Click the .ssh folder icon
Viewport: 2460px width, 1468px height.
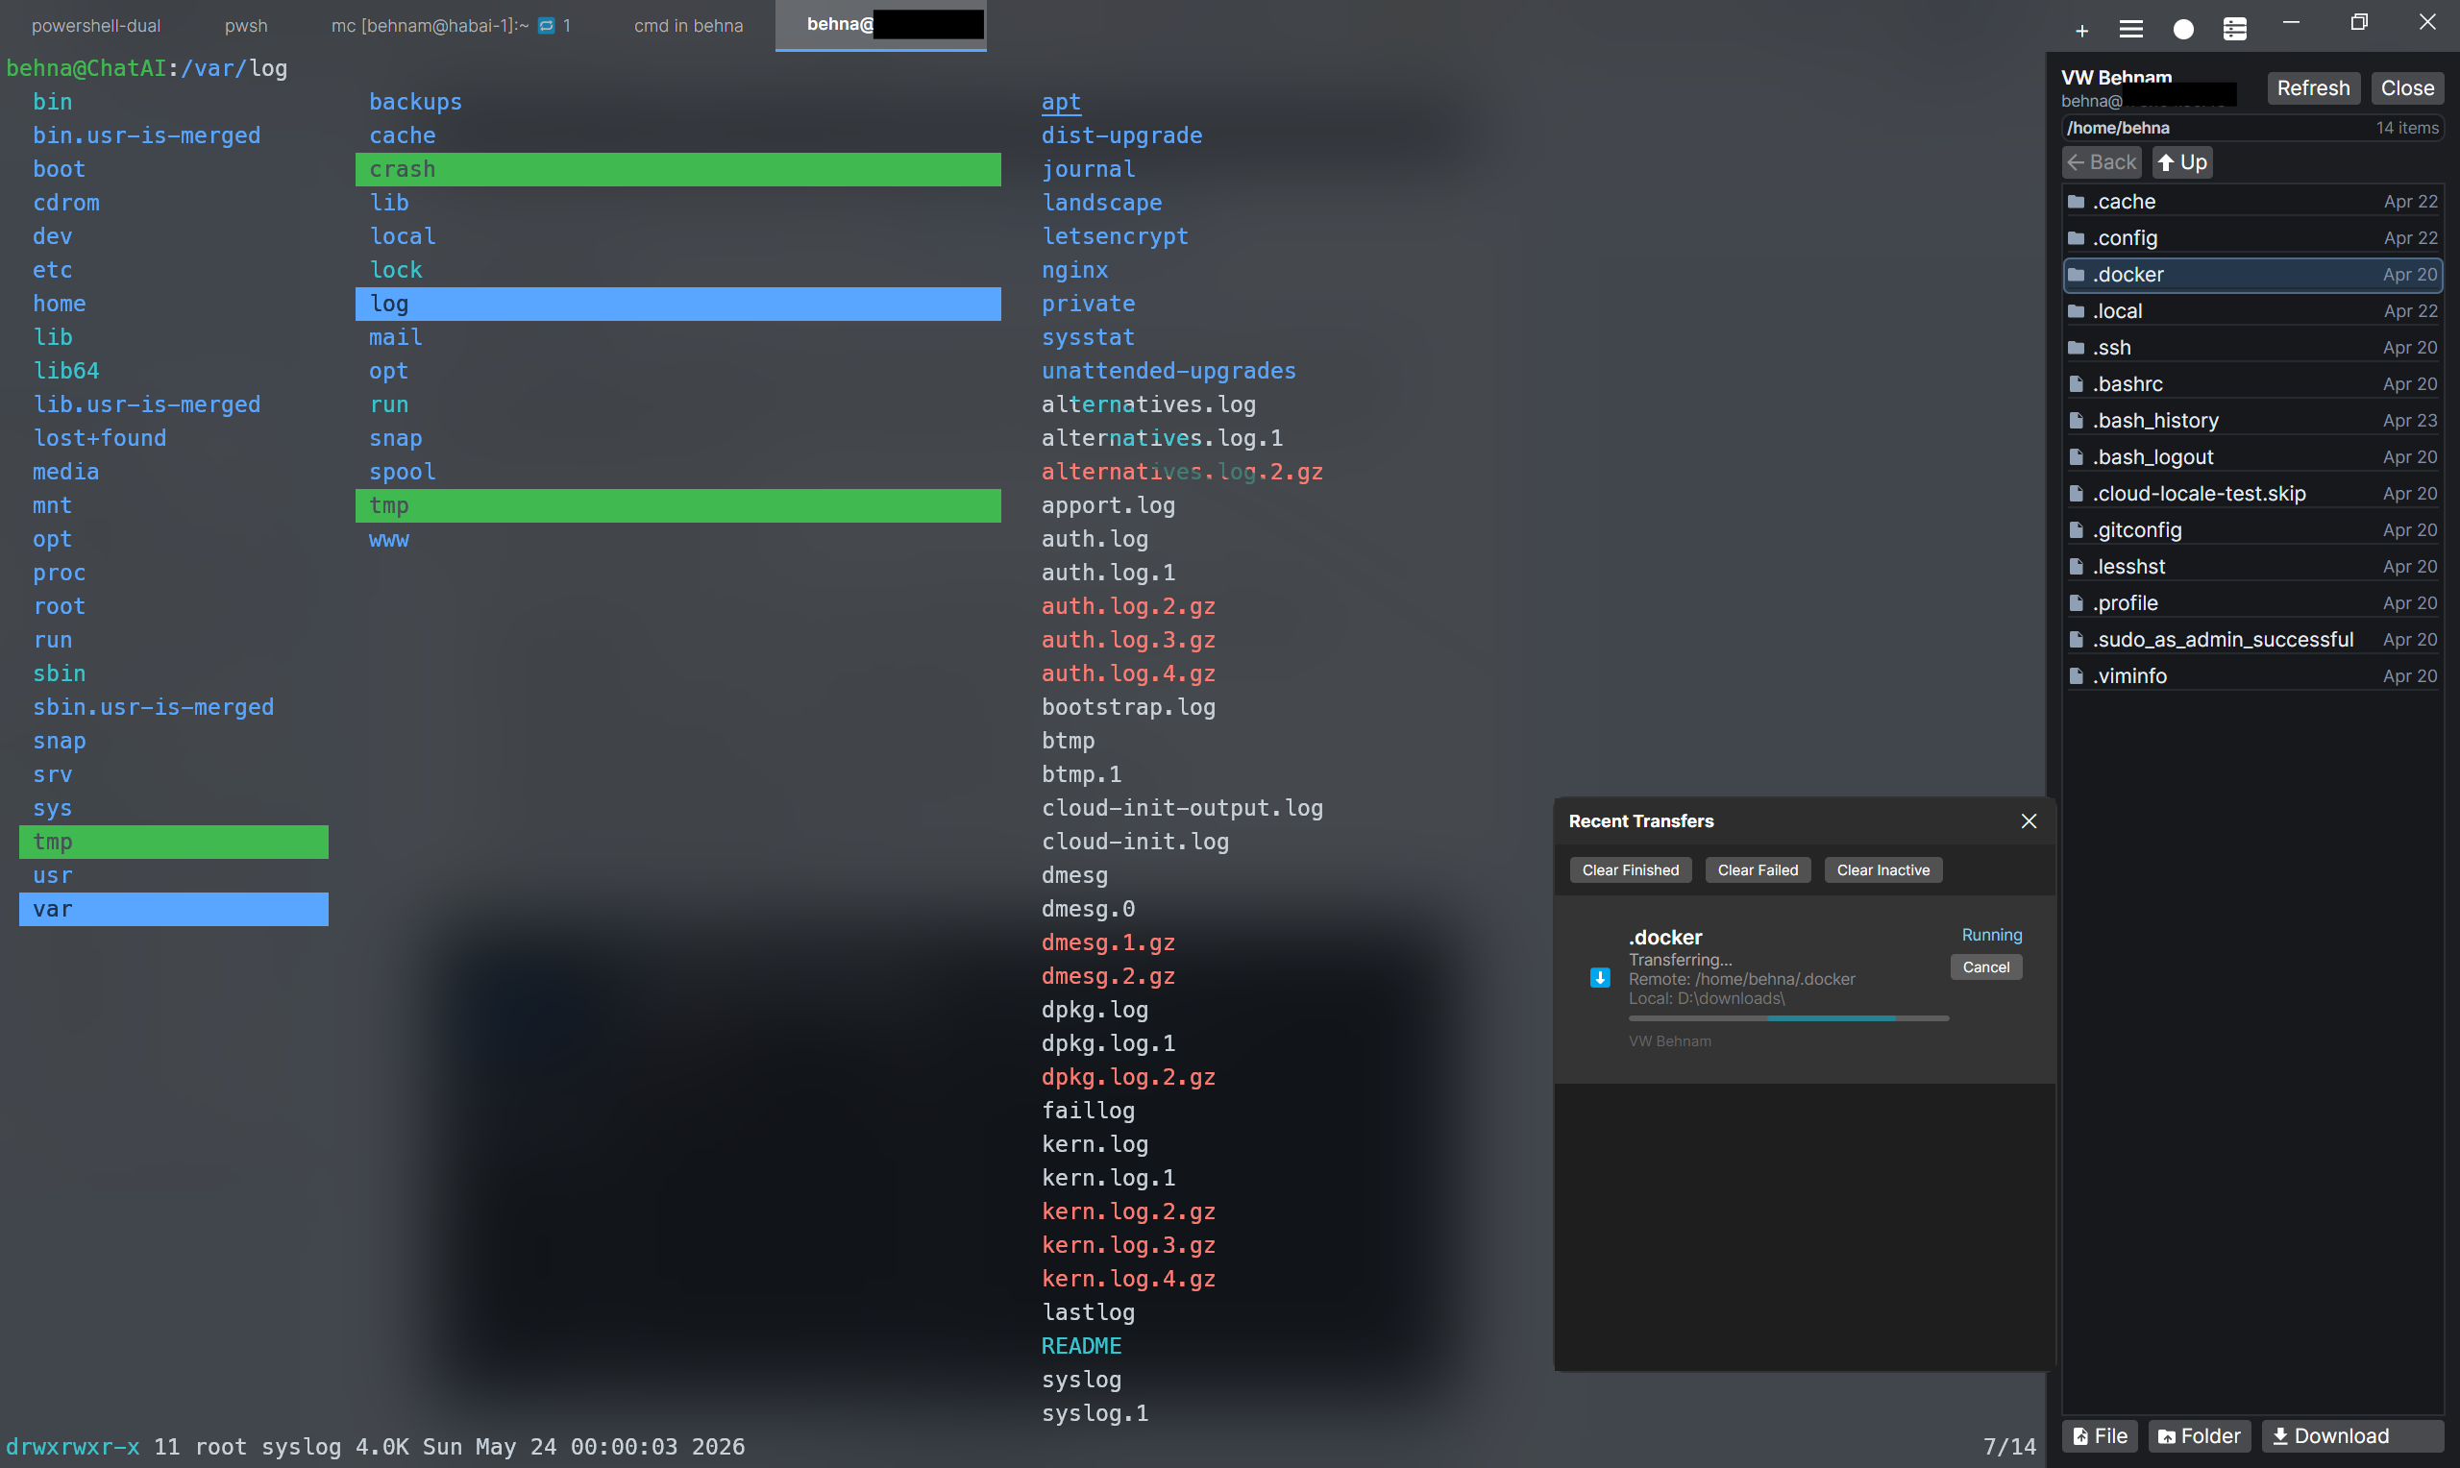[2077, 348]
